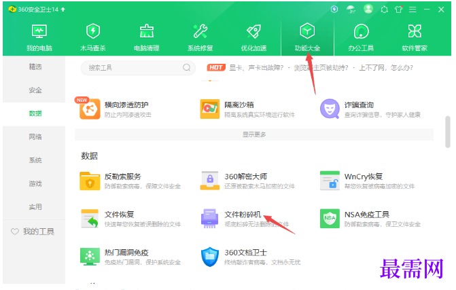
Task: Click text 帮您恢复被病毒加密的文件
Action: (x=379, y=187)
